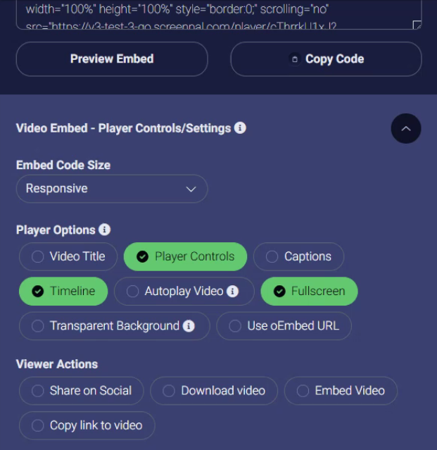Enable Share on Social viewer action

[x=82, y=391]
